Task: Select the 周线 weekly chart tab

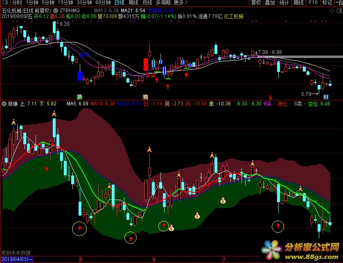Action: (x=133, y=2)
